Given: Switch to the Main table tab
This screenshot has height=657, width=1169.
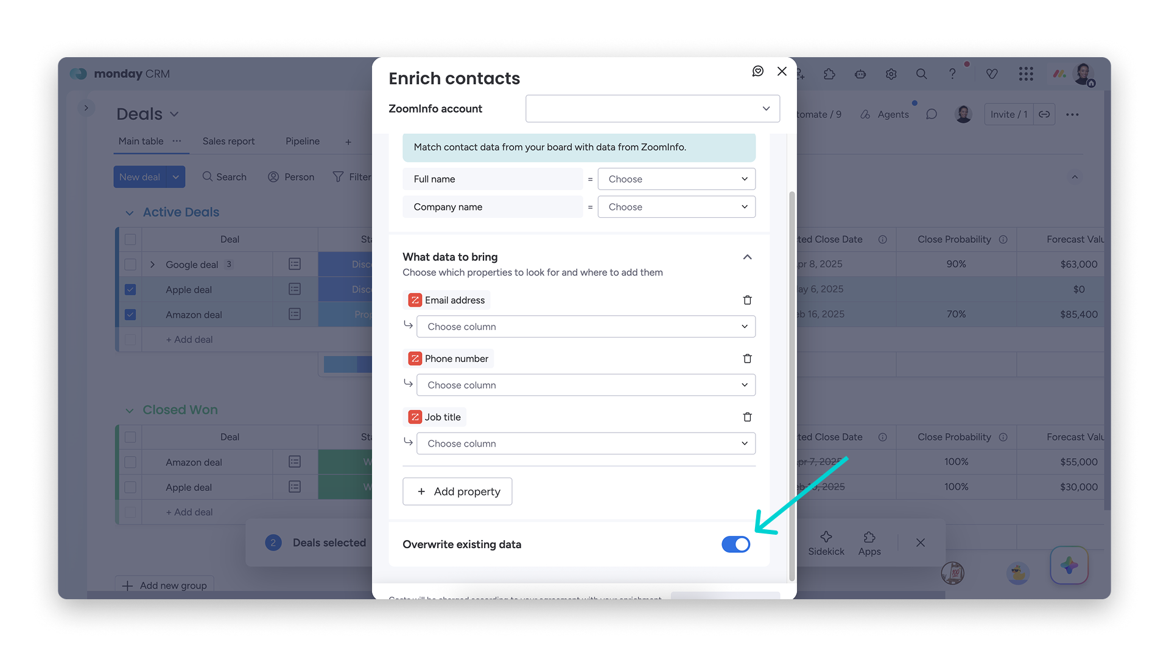Looking at the screenshot, I should click(141, 141).
